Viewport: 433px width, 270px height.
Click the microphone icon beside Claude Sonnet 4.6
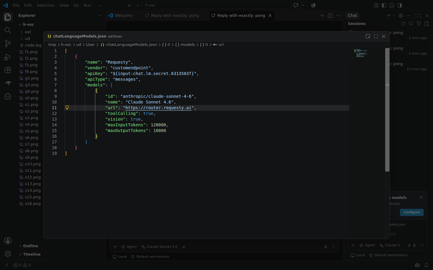click(x=326, y=247)
